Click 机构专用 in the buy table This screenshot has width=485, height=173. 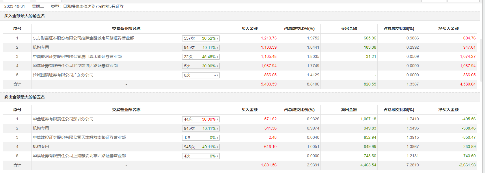point(41,47)
